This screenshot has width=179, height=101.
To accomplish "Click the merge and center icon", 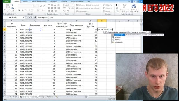I will (58, 8).
